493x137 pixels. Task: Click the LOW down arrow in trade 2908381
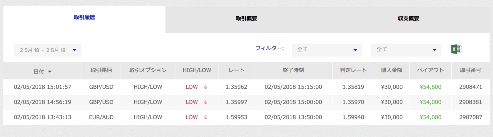point(206,102)
